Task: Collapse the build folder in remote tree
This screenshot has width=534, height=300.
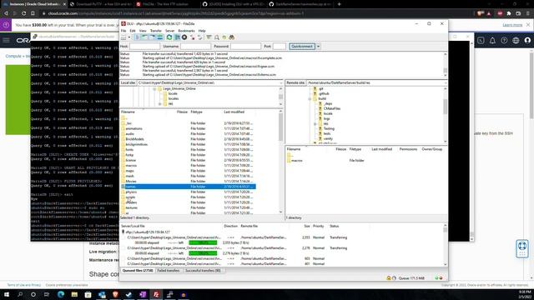Action: (x=310, y=98)
